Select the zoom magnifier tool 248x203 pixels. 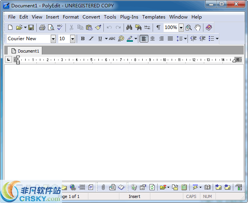point(189,27)
